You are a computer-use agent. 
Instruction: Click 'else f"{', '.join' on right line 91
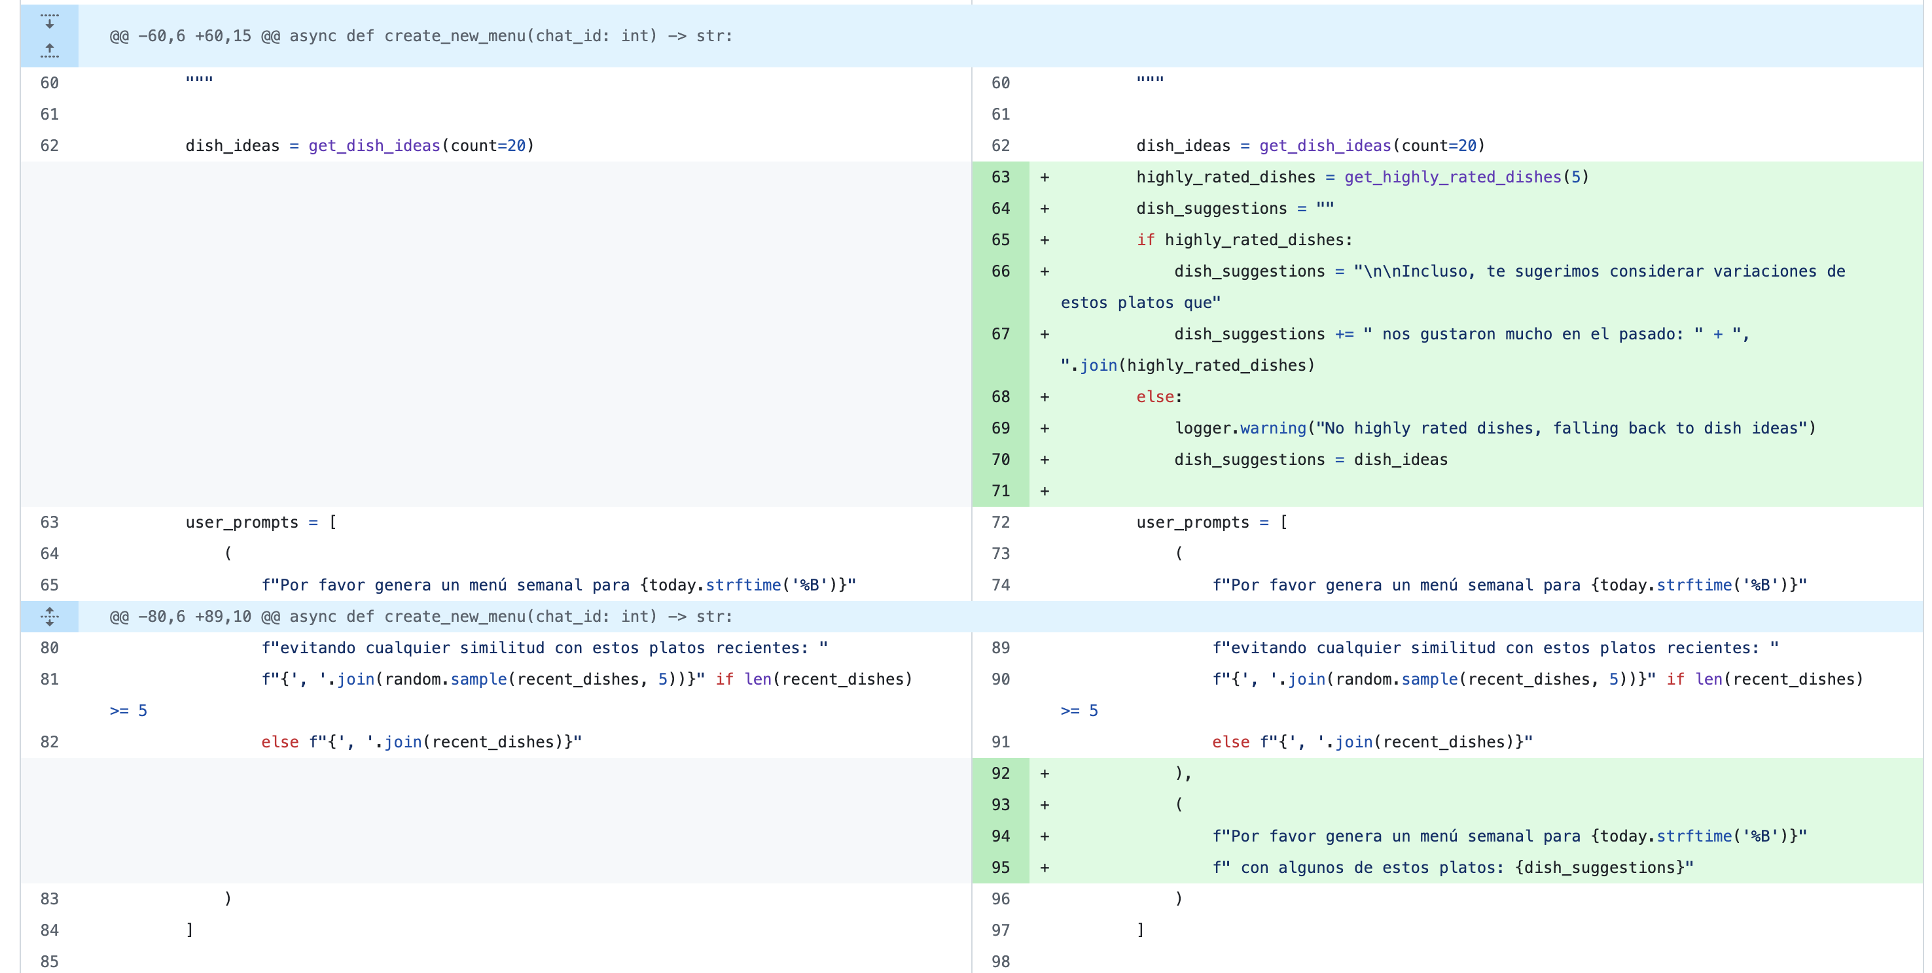point(1292,742)
